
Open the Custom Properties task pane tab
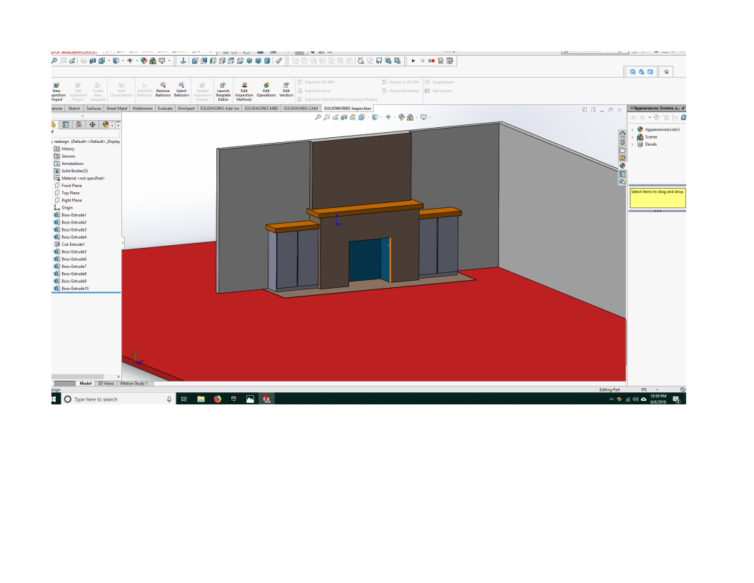tap(622, 174)
